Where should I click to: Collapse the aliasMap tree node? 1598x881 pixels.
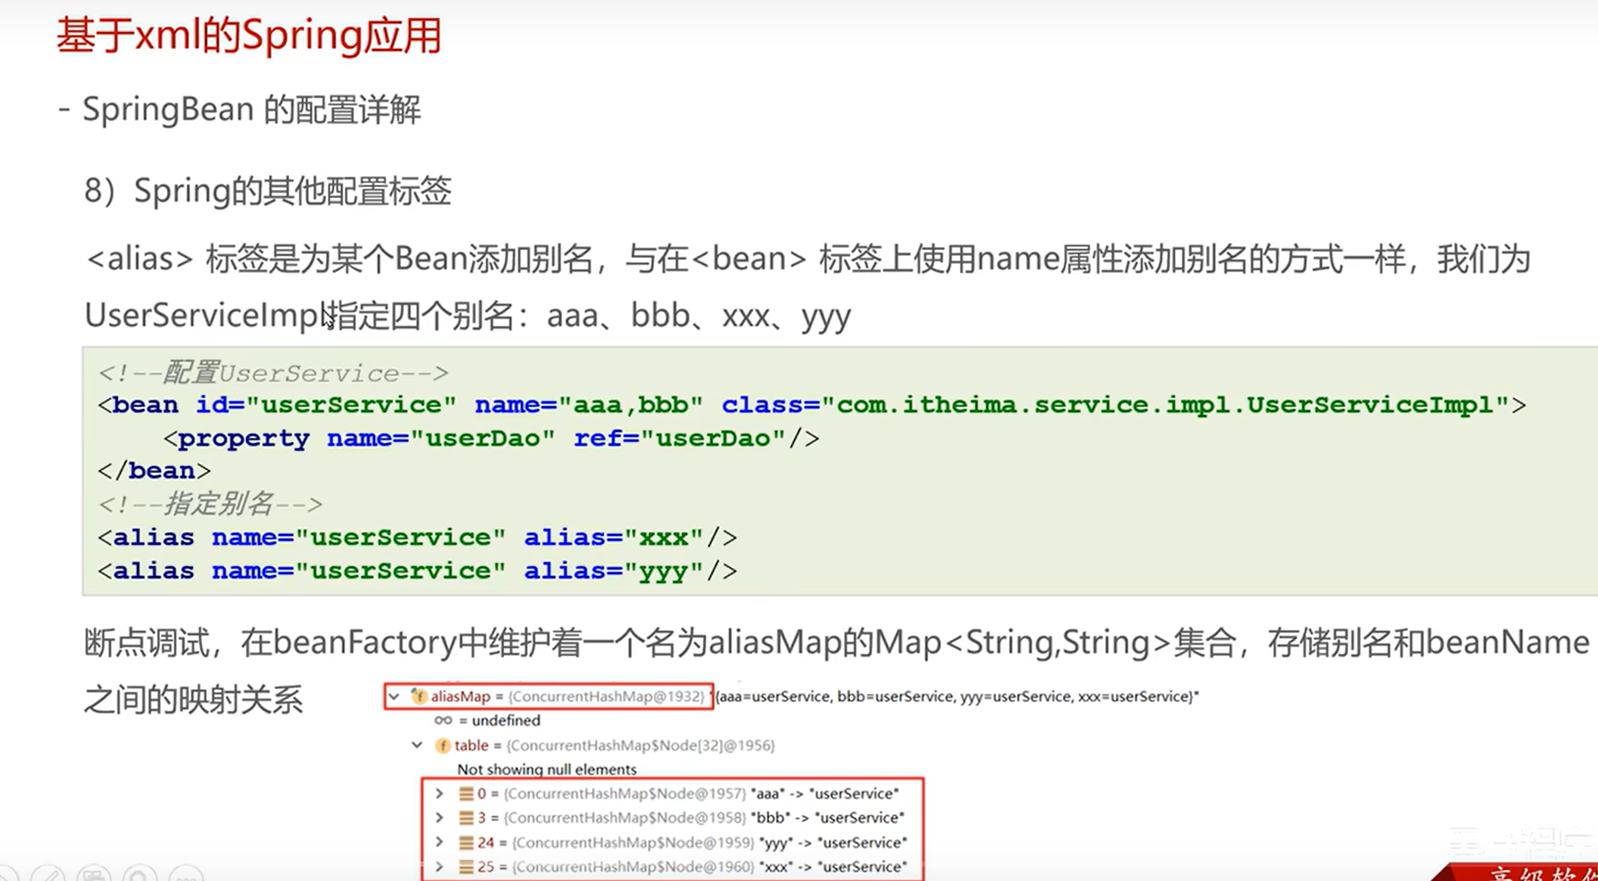coord(394,696)
